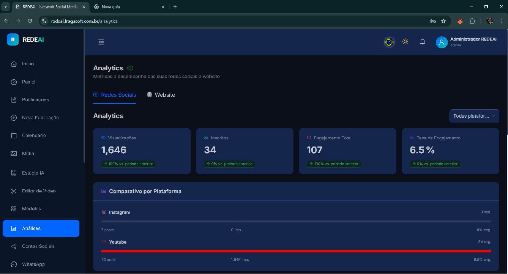Open the Administrador REDEAI user avatar

point(442,42)
